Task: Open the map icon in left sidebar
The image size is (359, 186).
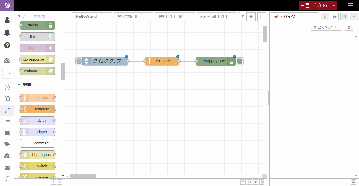Action: tap(7, 99)
